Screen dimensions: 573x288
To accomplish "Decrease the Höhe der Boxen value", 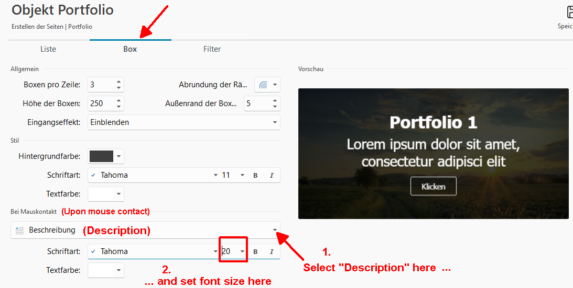I will [119, 107].
